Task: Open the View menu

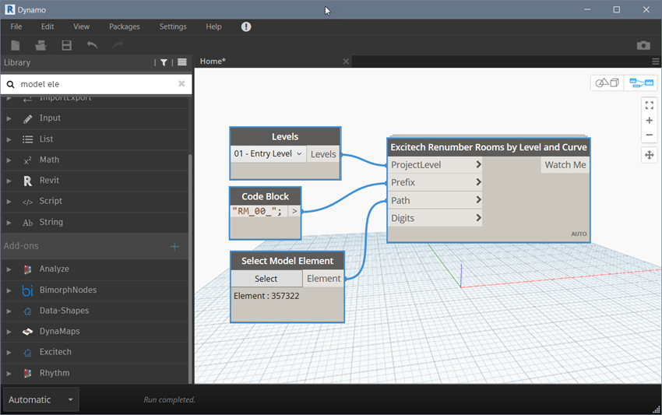Action: point(82,26)
